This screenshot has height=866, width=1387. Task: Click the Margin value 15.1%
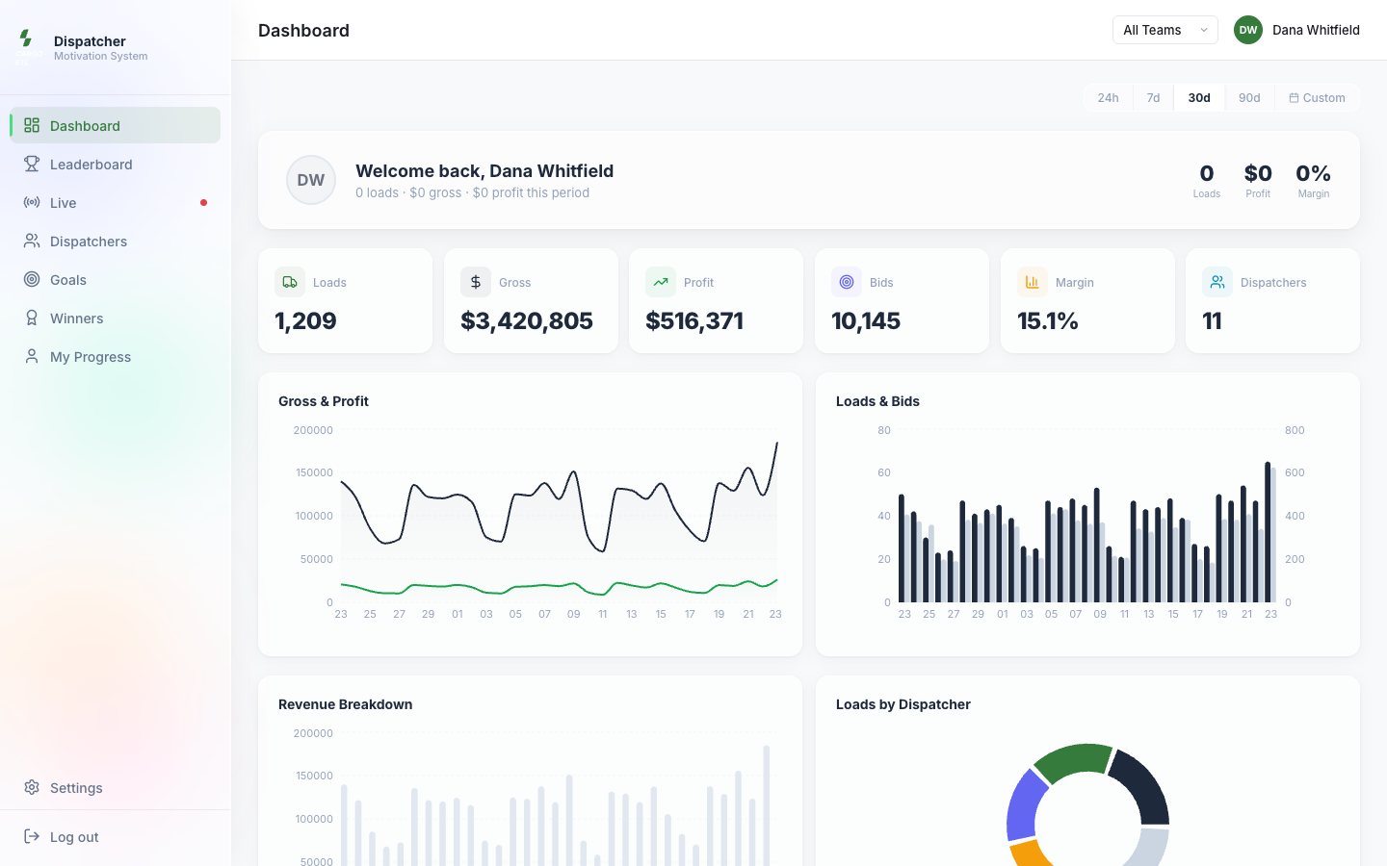click(1048, 320)
